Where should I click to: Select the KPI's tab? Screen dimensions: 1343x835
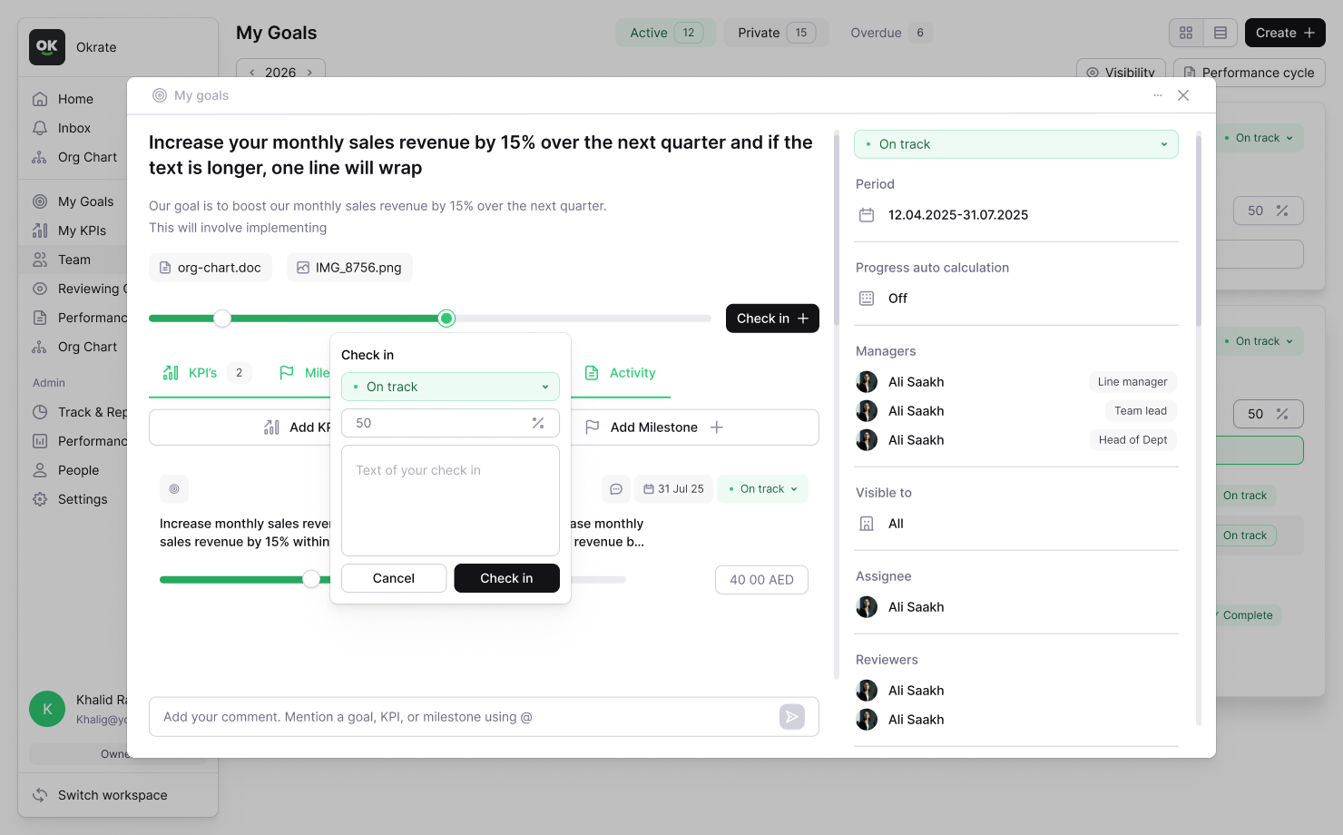pyautogui.click(x=201, y=373)
